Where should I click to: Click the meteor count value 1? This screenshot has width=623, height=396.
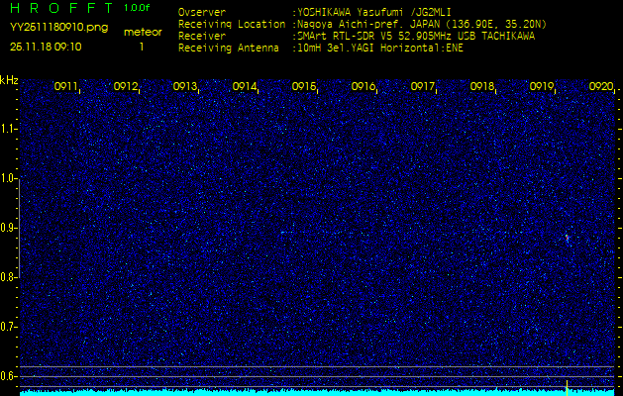coord(142,47)
